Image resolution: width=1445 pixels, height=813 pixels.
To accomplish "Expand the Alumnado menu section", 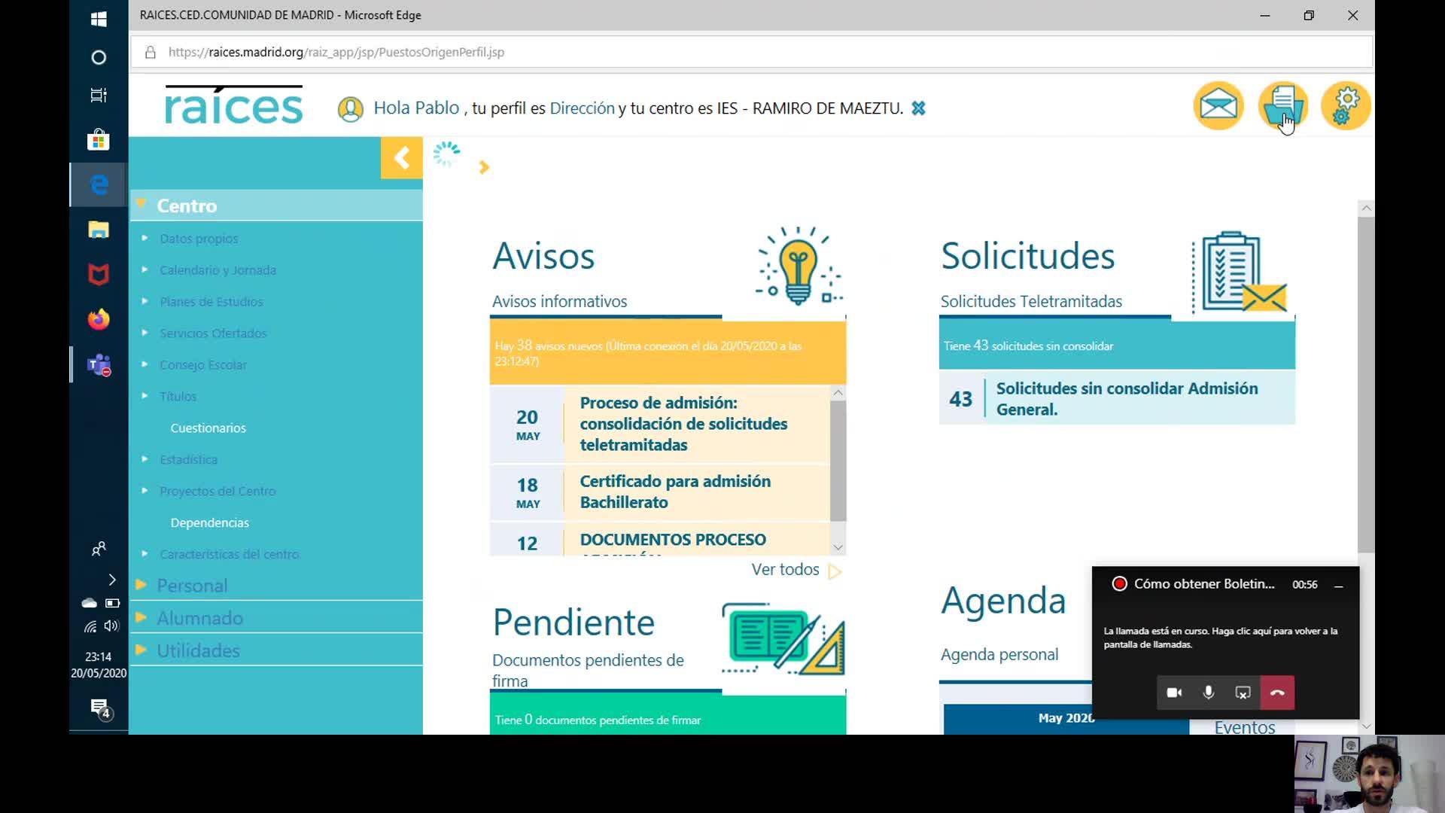I will [x=199, y=618].
